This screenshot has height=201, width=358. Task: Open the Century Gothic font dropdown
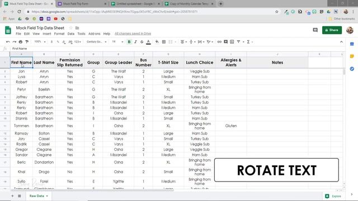[97, 42]
